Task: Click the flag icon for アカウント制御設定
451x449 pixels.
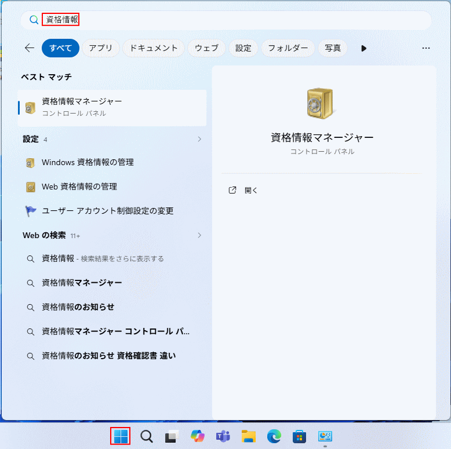Action: [31, 211]
